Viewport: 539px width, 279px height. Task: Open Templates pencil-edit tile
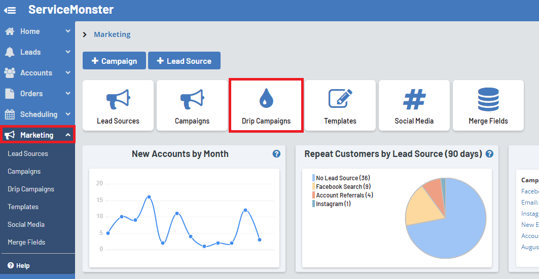[340, 105]
